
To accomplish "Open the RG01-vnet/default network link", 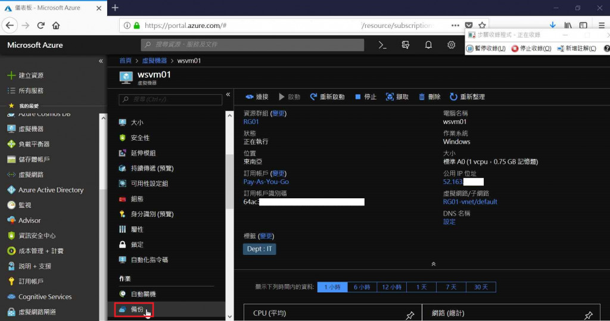I will (470, 201).
